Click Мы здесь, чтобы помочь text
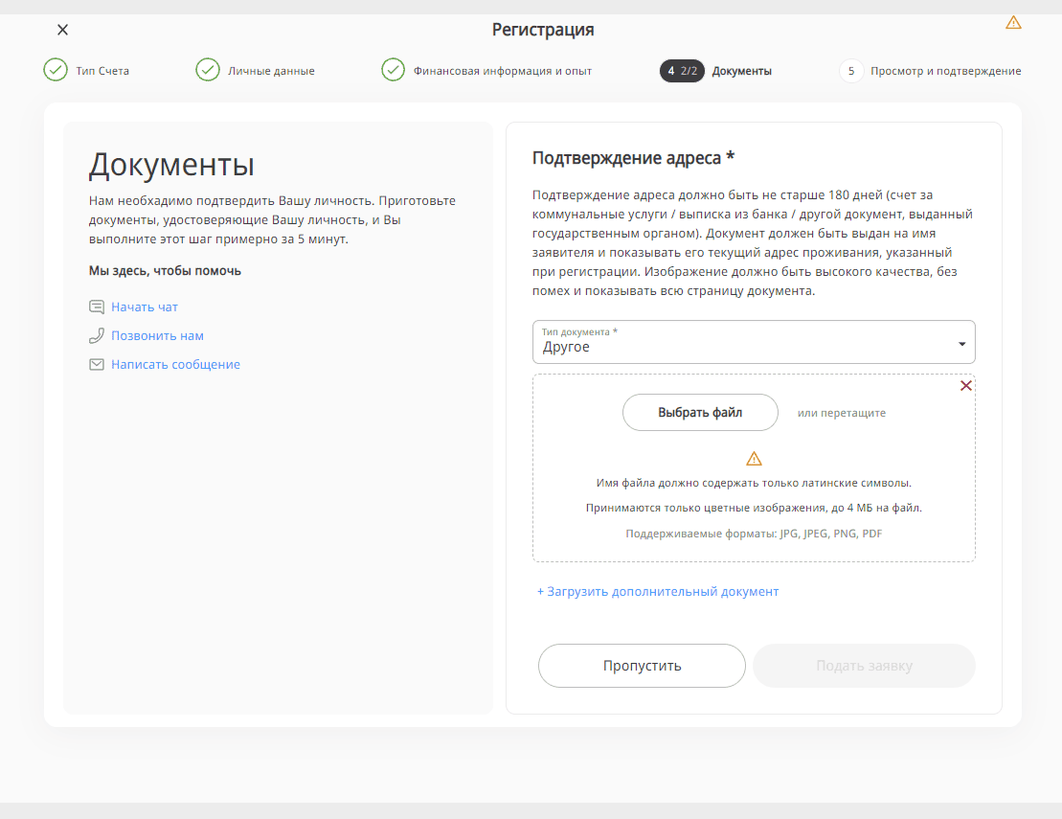 tap(165, 271)
